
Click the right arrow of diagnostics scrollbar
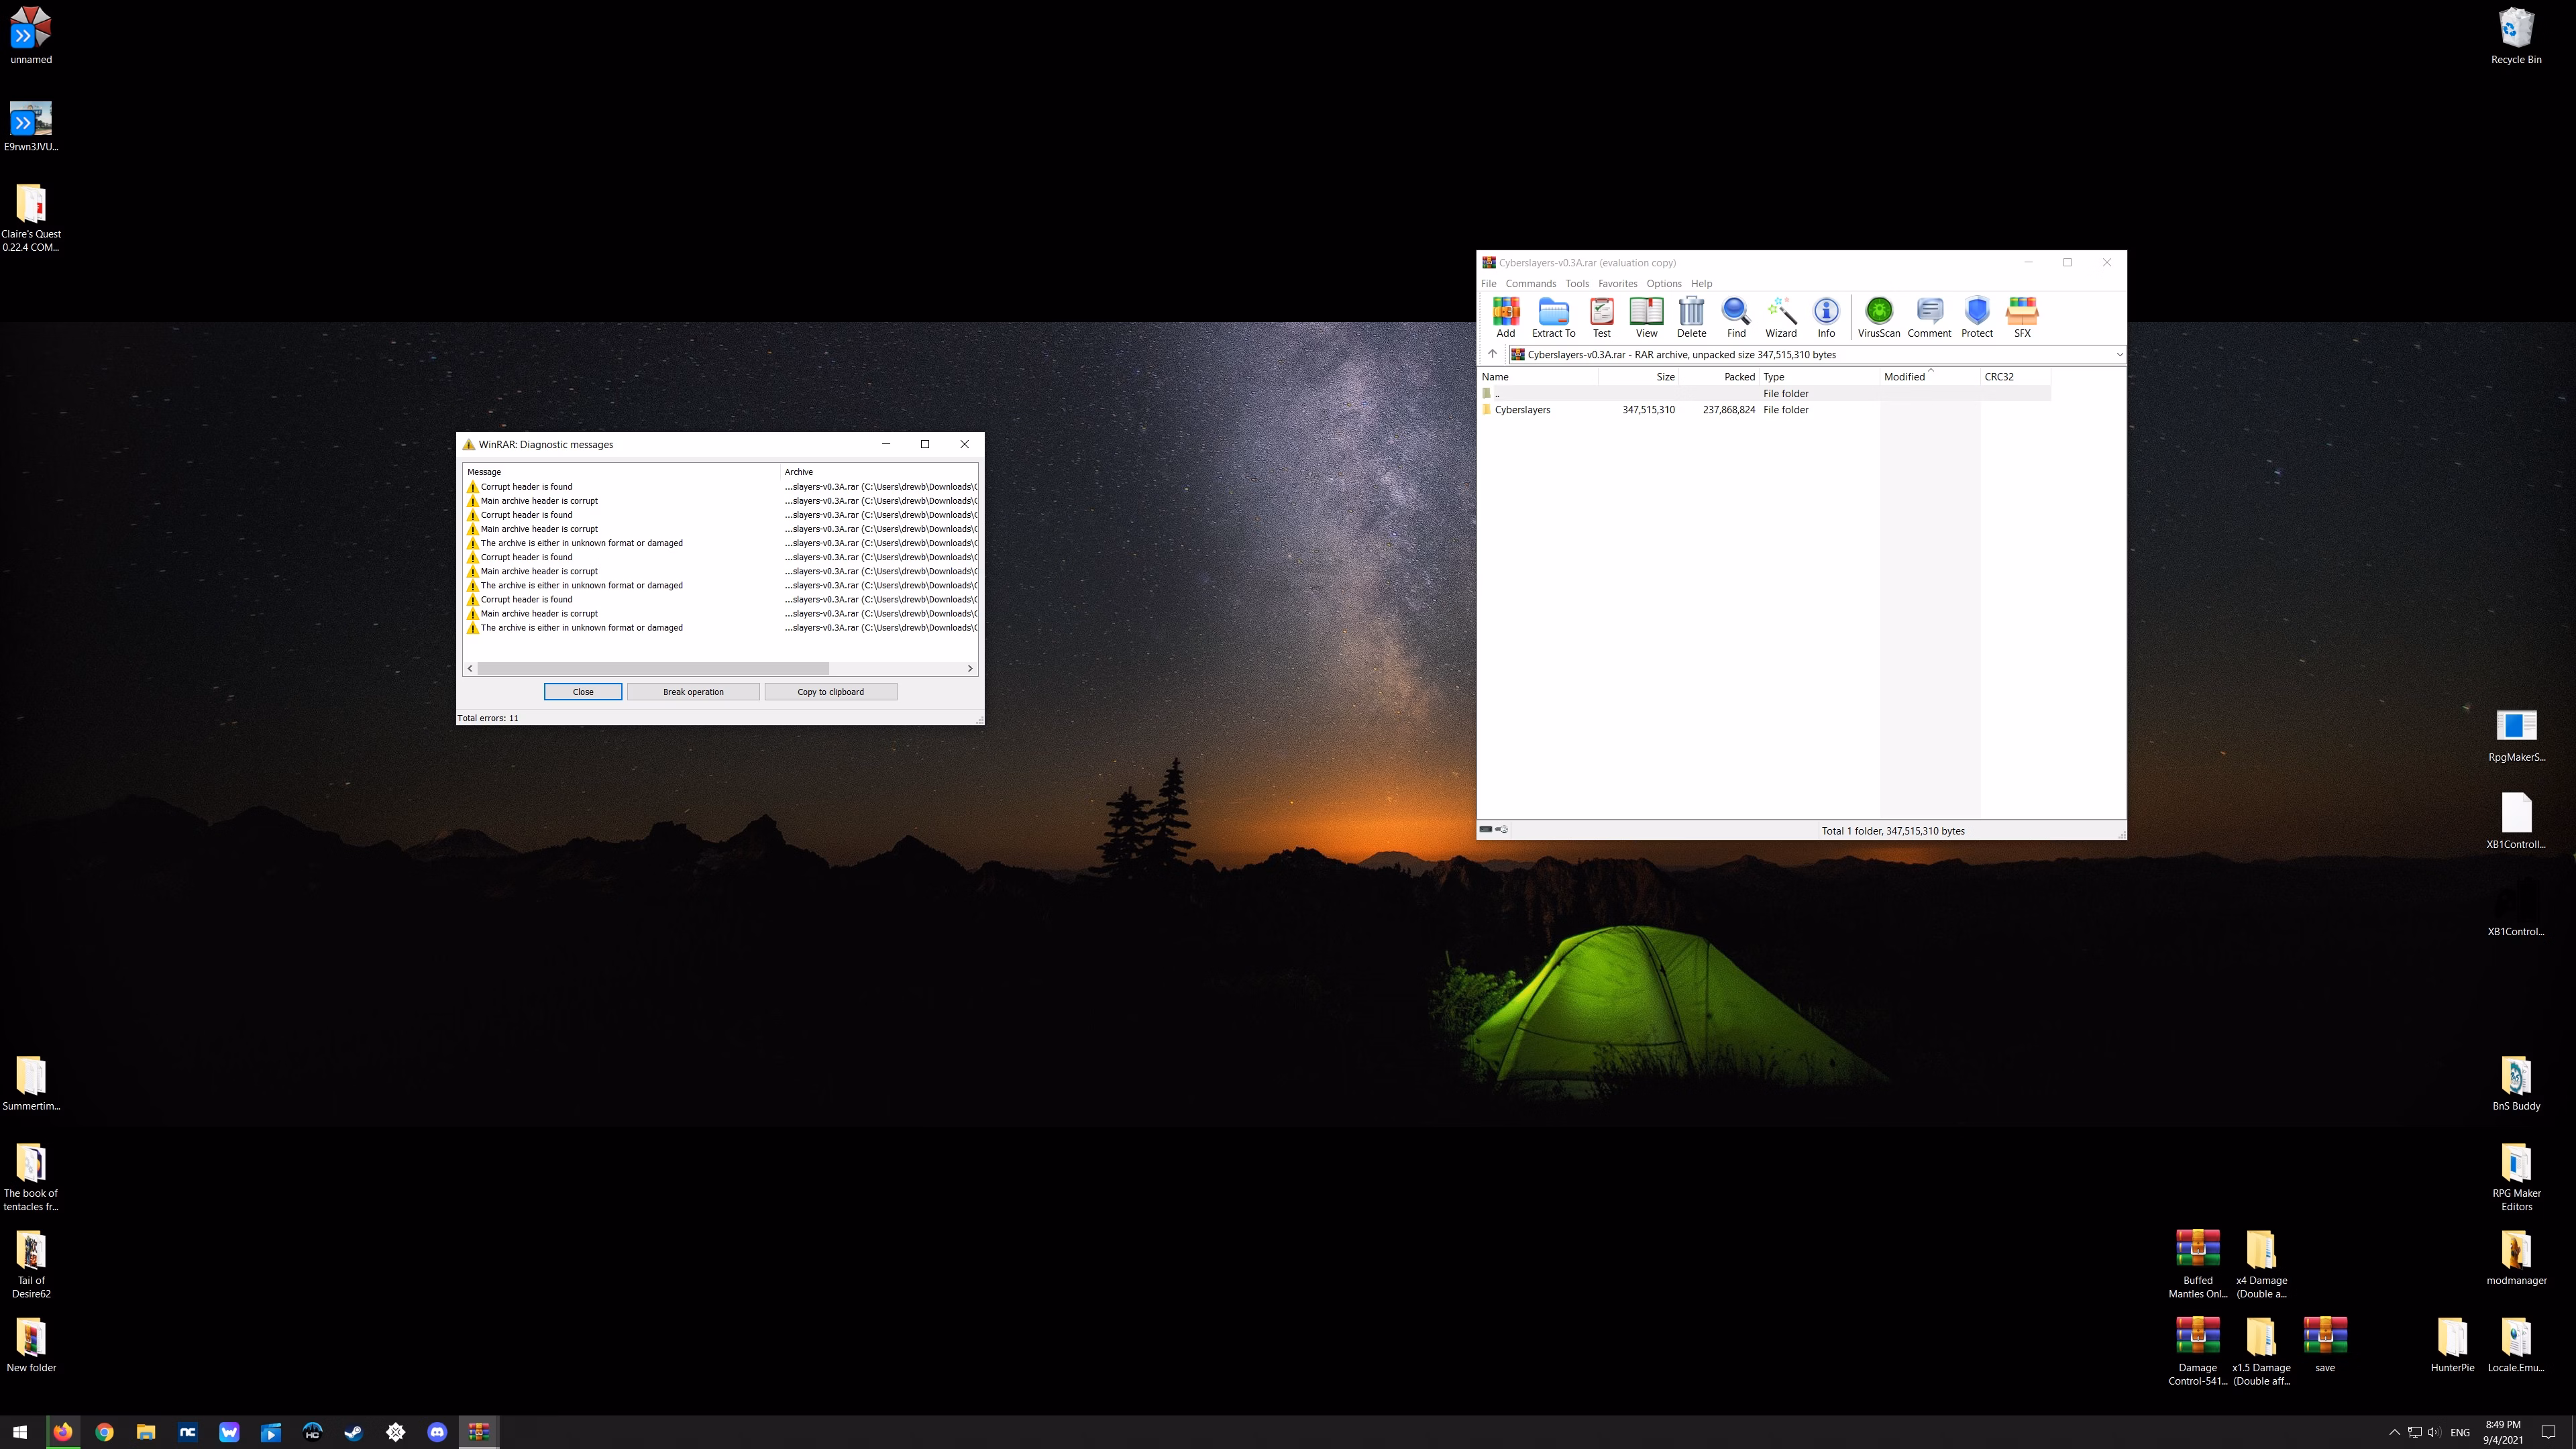969,668
